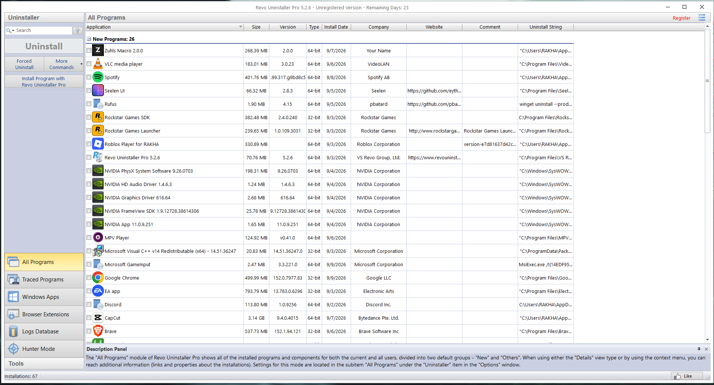
Task: Open the All Programs module
Action: [x=44, y=262]
